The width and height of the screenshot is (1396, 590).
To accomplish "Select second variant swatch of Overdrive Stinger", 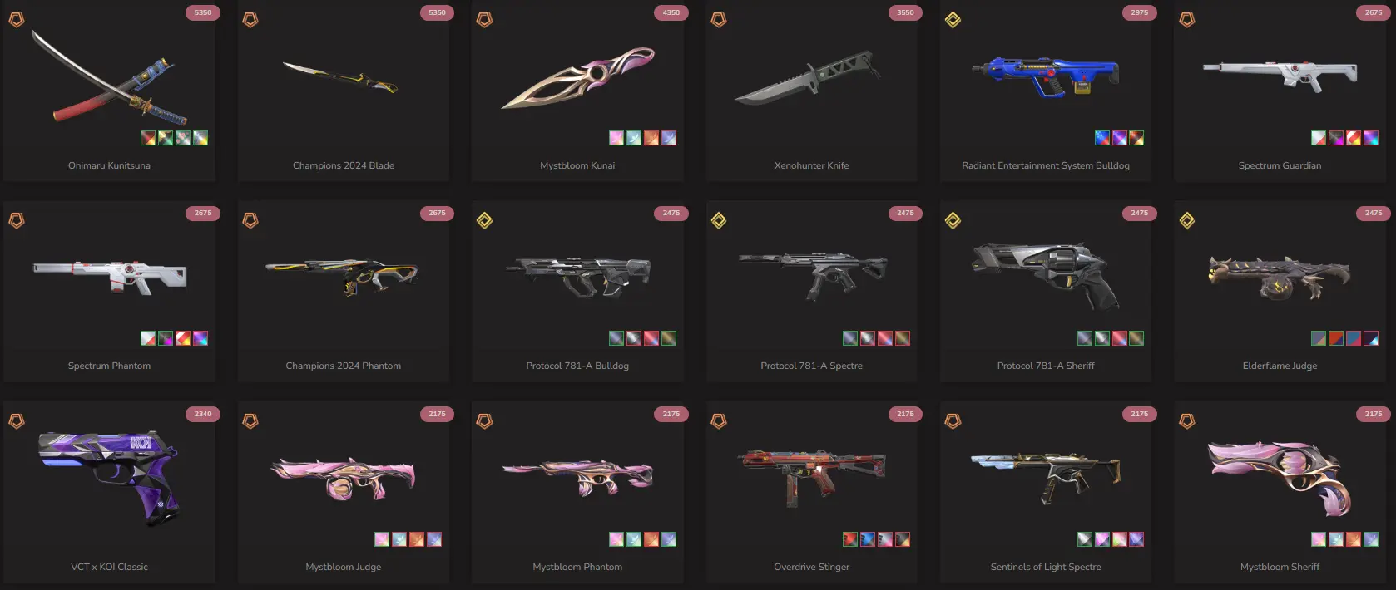I will (868, 539).
